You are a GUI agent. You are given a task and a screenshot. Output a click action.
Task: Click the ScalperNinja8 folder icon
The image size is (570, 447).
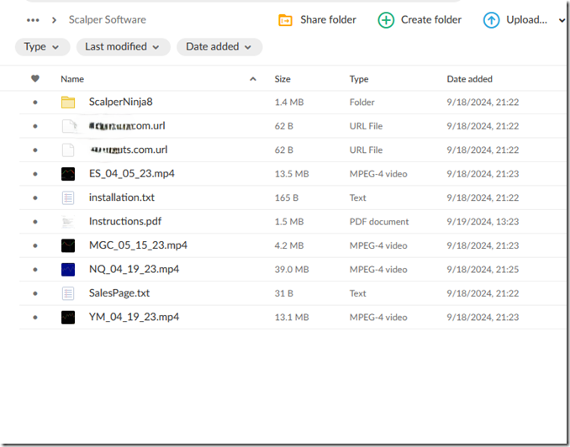tap(68, 103)
